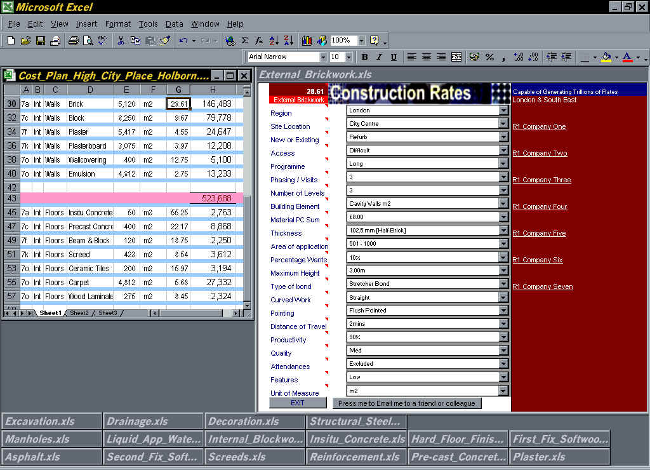650x470 pixels.
Task: Click the Borders button on the formatting toolbar
Action: (x=585, y=57)
